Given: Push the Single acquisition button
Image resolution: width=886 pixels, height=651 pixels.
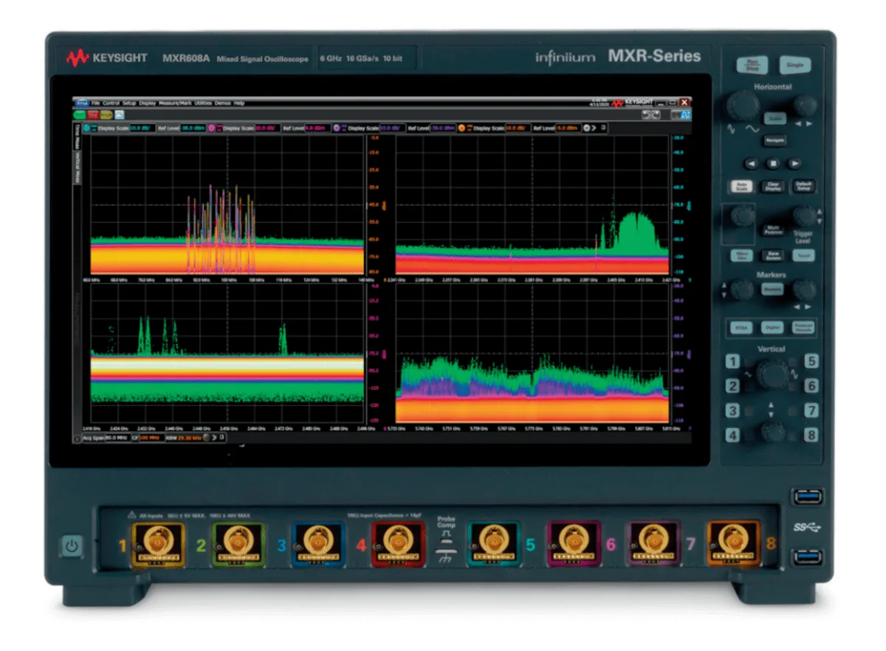Looking at the screenshot, I should (794, 65).
